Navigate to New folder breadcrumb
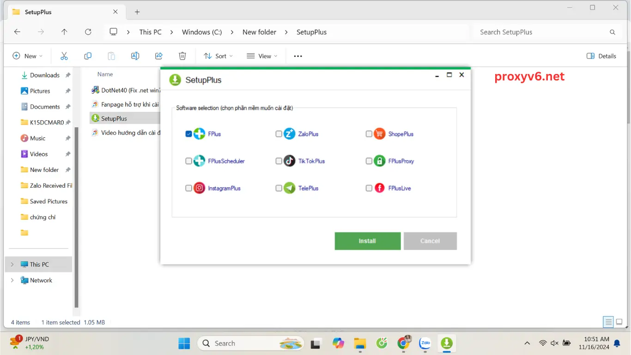This screenshot has height=355, width=631. coord(259,32)
